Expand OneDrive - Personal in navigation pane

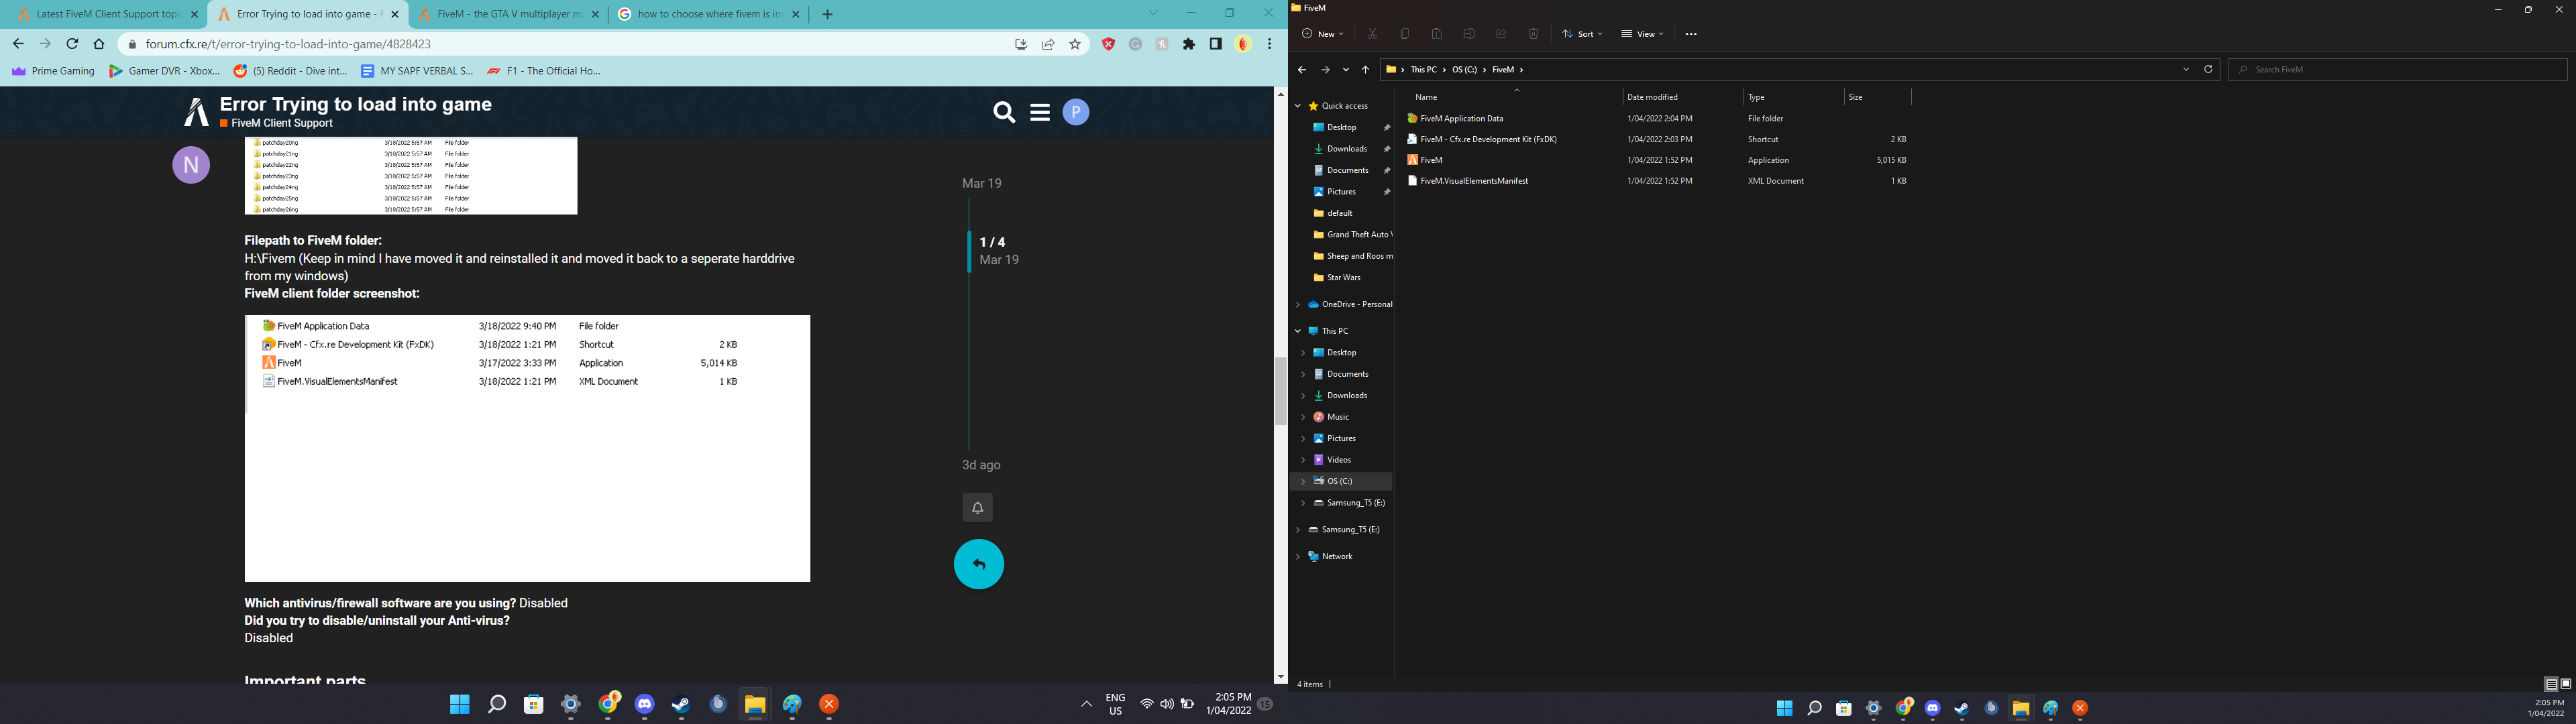[x=1298, y=304]
